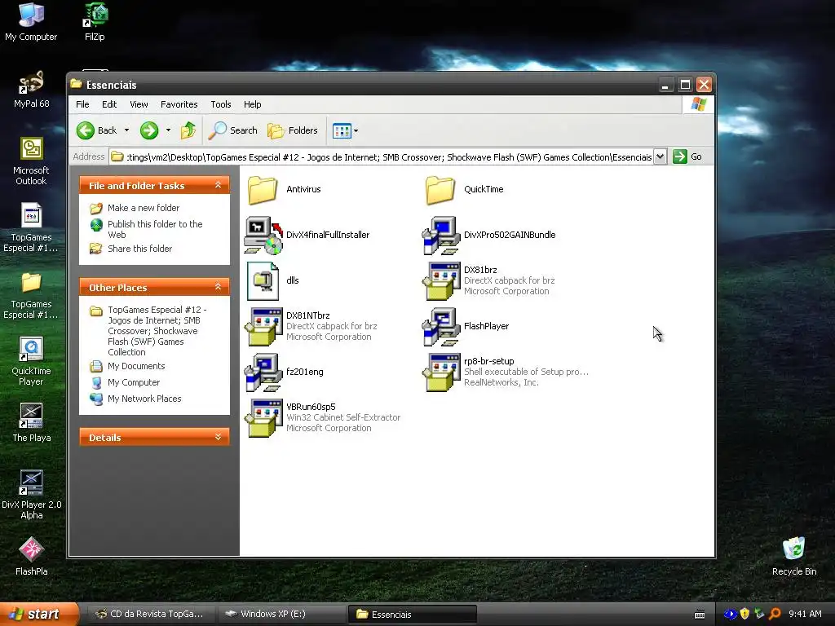Click the green Forward arrow

point(149,130)
